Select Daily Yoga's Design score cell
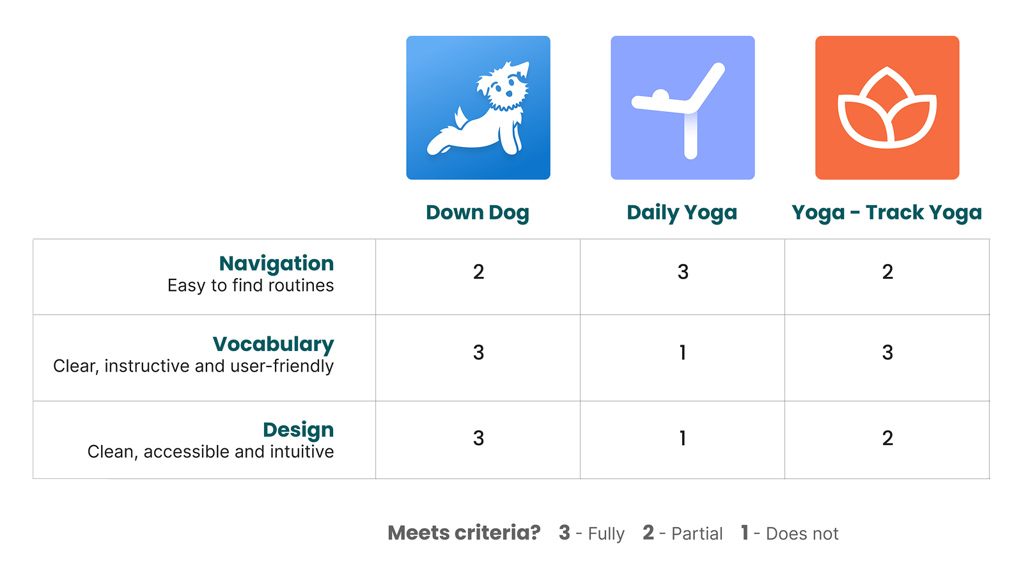Viewport: 1023px width, 580px height. tap(683, 440)
